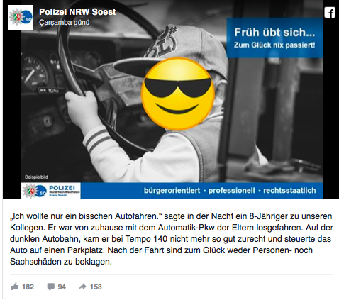Screen dimensions: 339x300
Task: Click the Facebook logo icon
Action: tap(330, 12)
